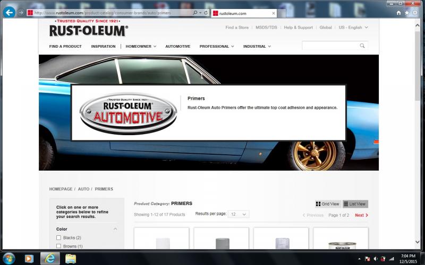425x265 pixels.
Task: Expand the Industrial menu
Action: (x=257, y=46)
